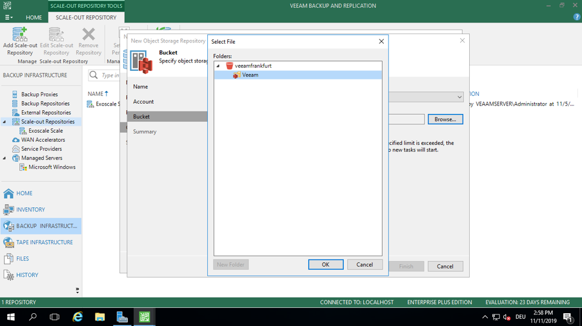This screenshot has width=582, height=326.
Task: Open Service Providers node
Action: (41, 149)
